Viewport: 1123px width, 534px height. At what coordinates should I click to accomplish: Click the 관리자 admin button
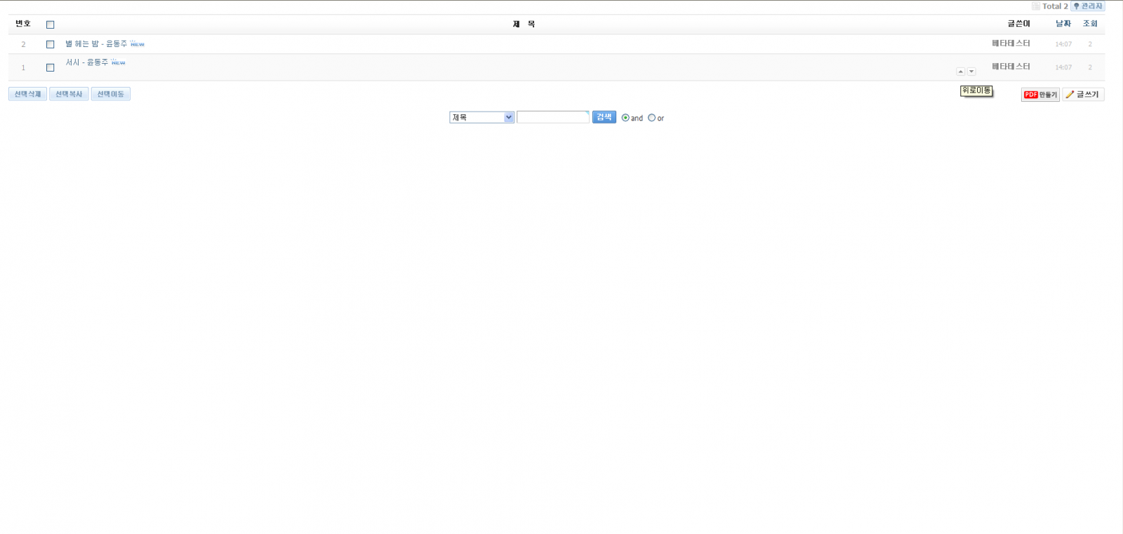click(x=1087, y=6)
